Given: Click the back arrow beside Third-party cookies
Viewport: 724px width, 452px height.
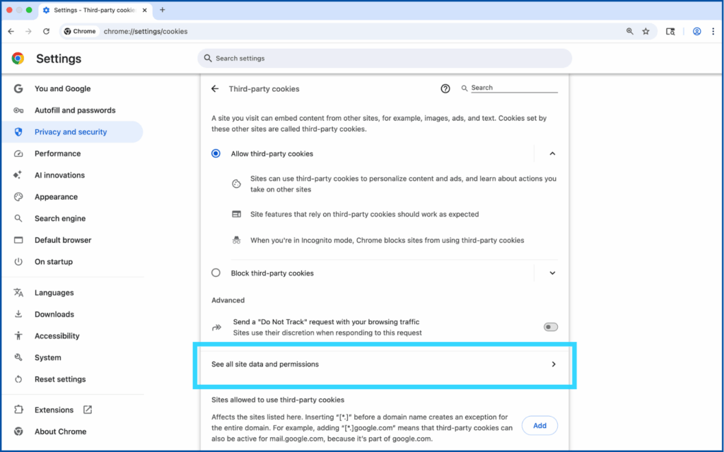Looking at the screenshot, I should (215, 89).
